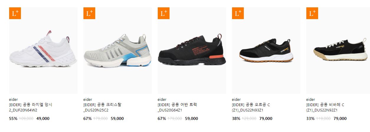Open the product title ending DUF20N64W2
The width and height of the screenshot is (370, 132).
31,108
